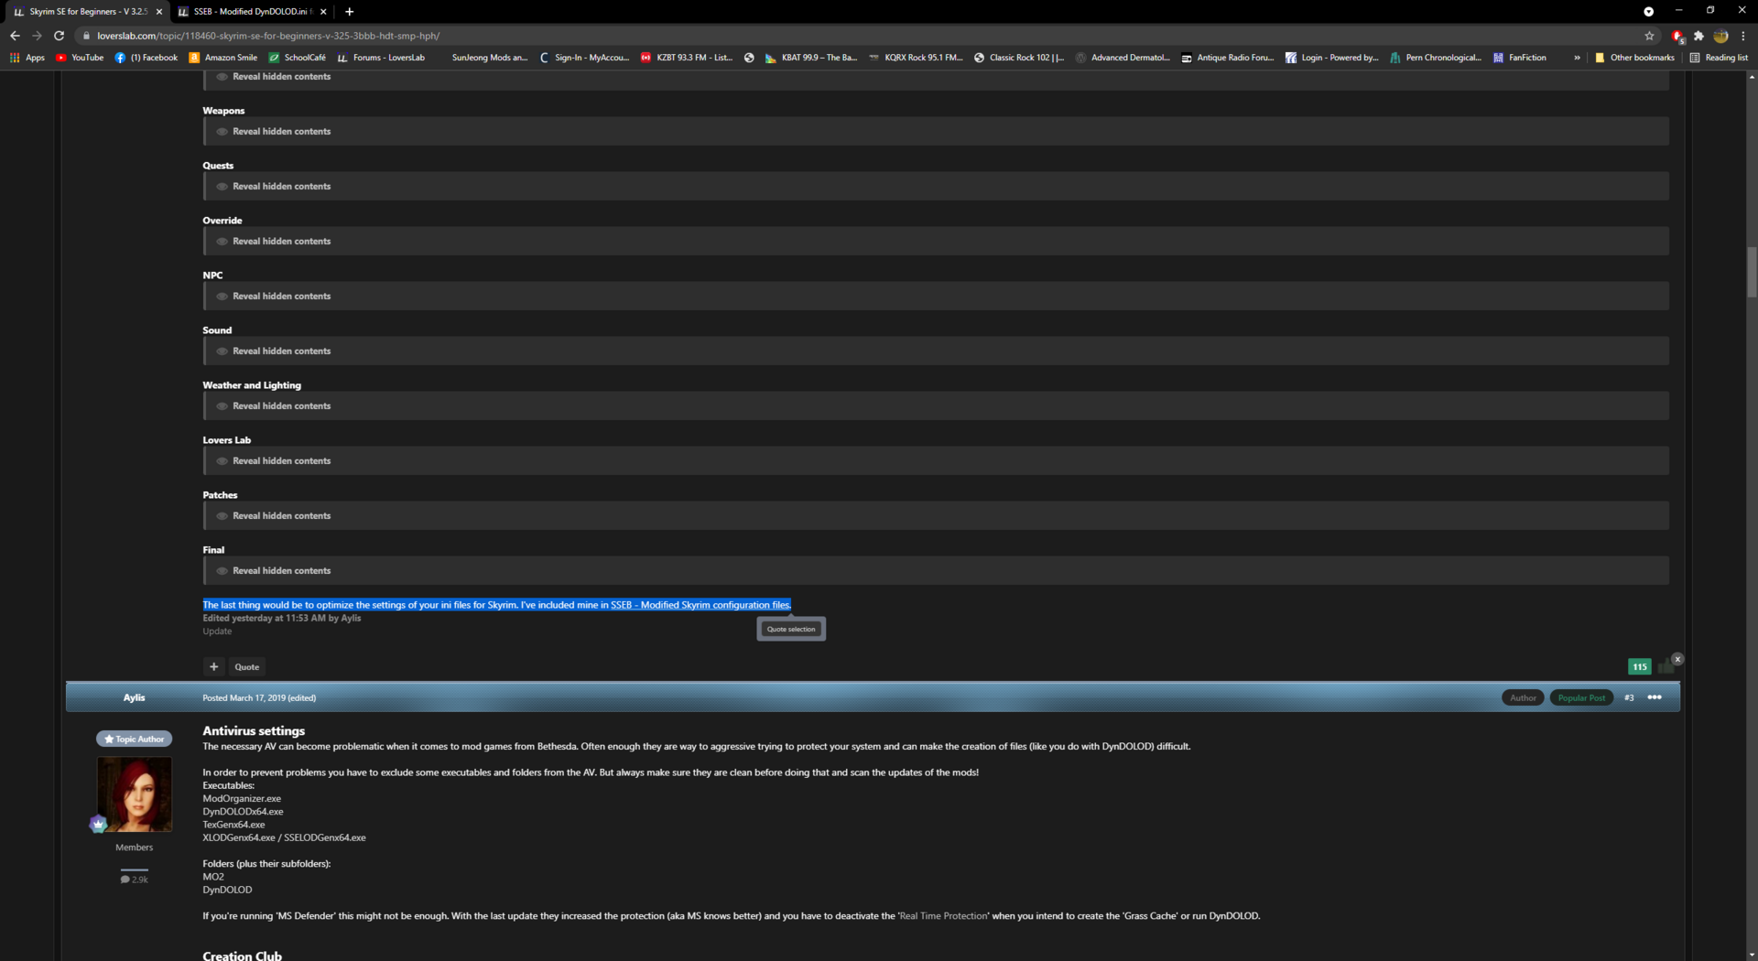The image size is (1758, 961).
Task: Open the YouTube bookmark
Action: tap(80, 58)
